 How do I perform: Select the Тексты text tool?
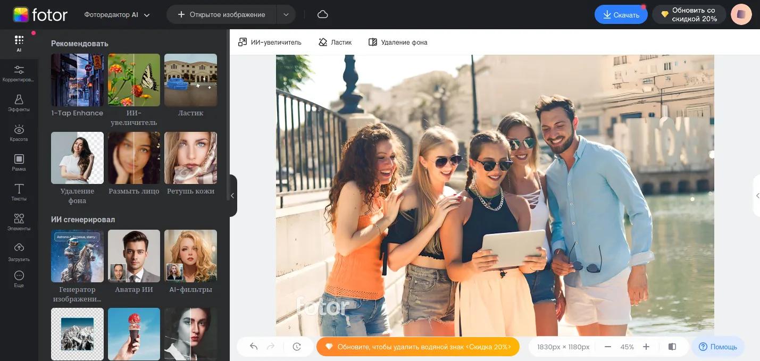[x=19, y=192]
